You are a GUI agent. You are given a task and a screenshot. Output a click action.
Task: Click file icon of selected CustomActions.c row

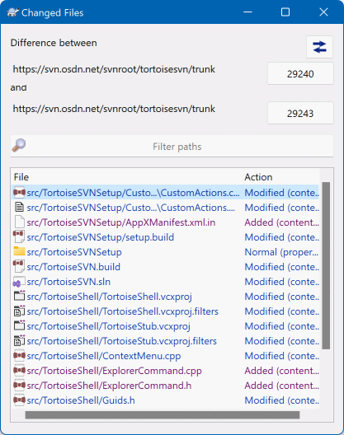pos(19,192)
